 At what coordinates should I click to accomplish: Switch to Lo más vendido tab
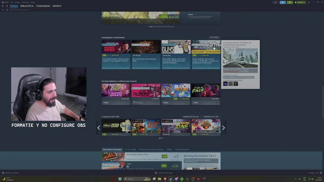[x=130, y=149]
